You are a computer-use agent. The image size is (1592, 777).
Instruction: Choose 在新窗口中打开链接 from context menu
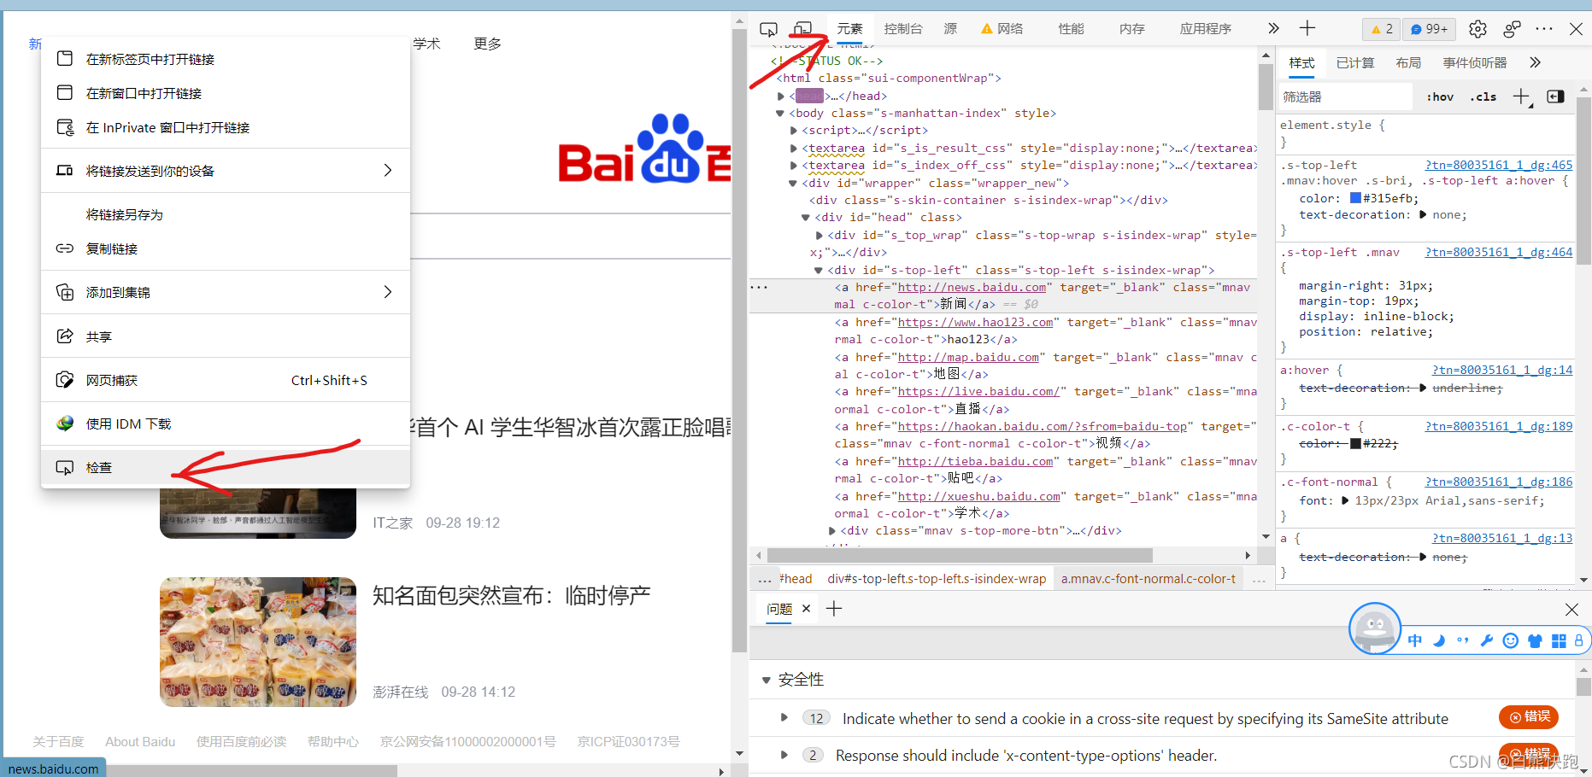coord(226,93)
